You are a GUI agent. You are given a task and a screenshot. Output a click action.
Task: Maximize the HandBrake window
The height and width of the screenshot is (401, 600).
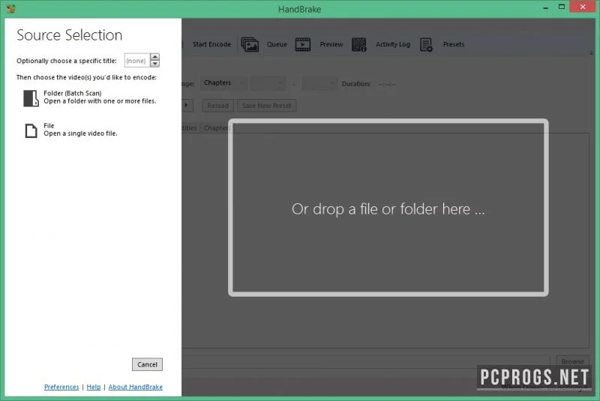tap(561, 7)
